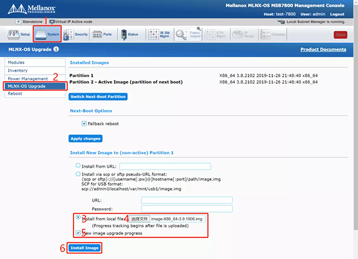
Task: Click the Logout link
Action: tap(337, 14)
